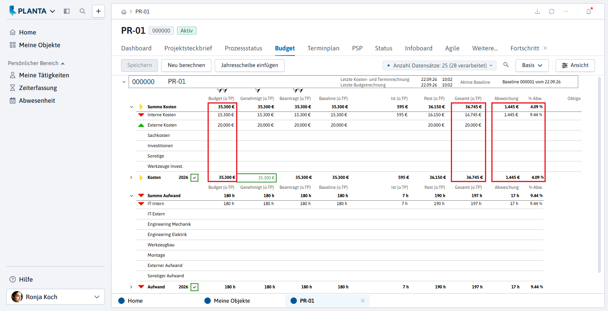This screenshot has width=608, height=311.
Task: Click the Speichern button
Action: tap(139, 65)
